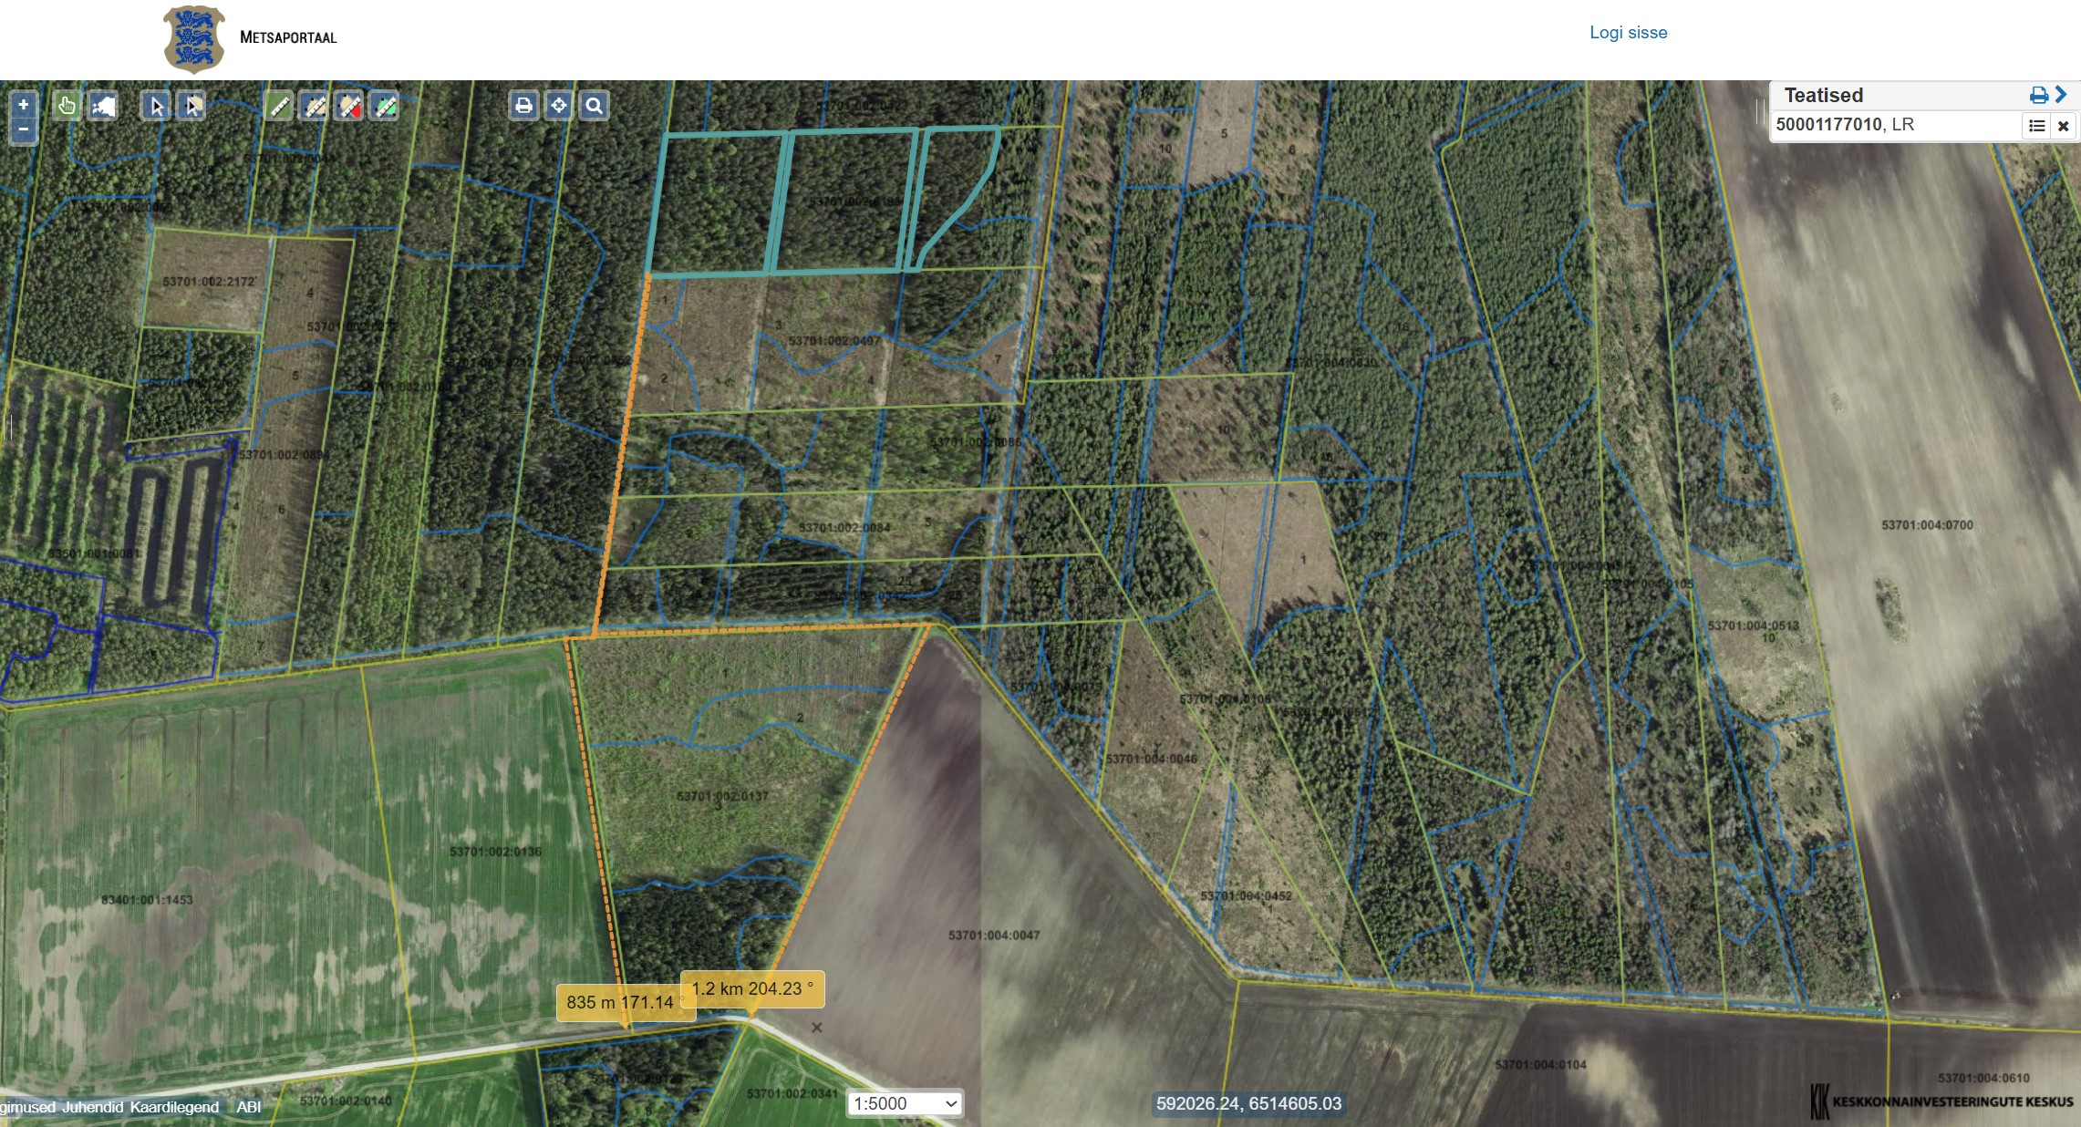Zoom out with the minus button
This screenshot has width=2081, height=1127.
click(x=24, y=130)
